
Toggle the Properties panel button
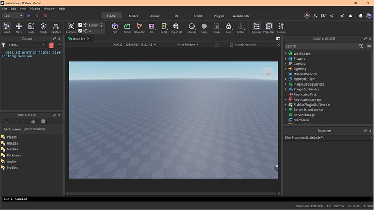point(268,28)
